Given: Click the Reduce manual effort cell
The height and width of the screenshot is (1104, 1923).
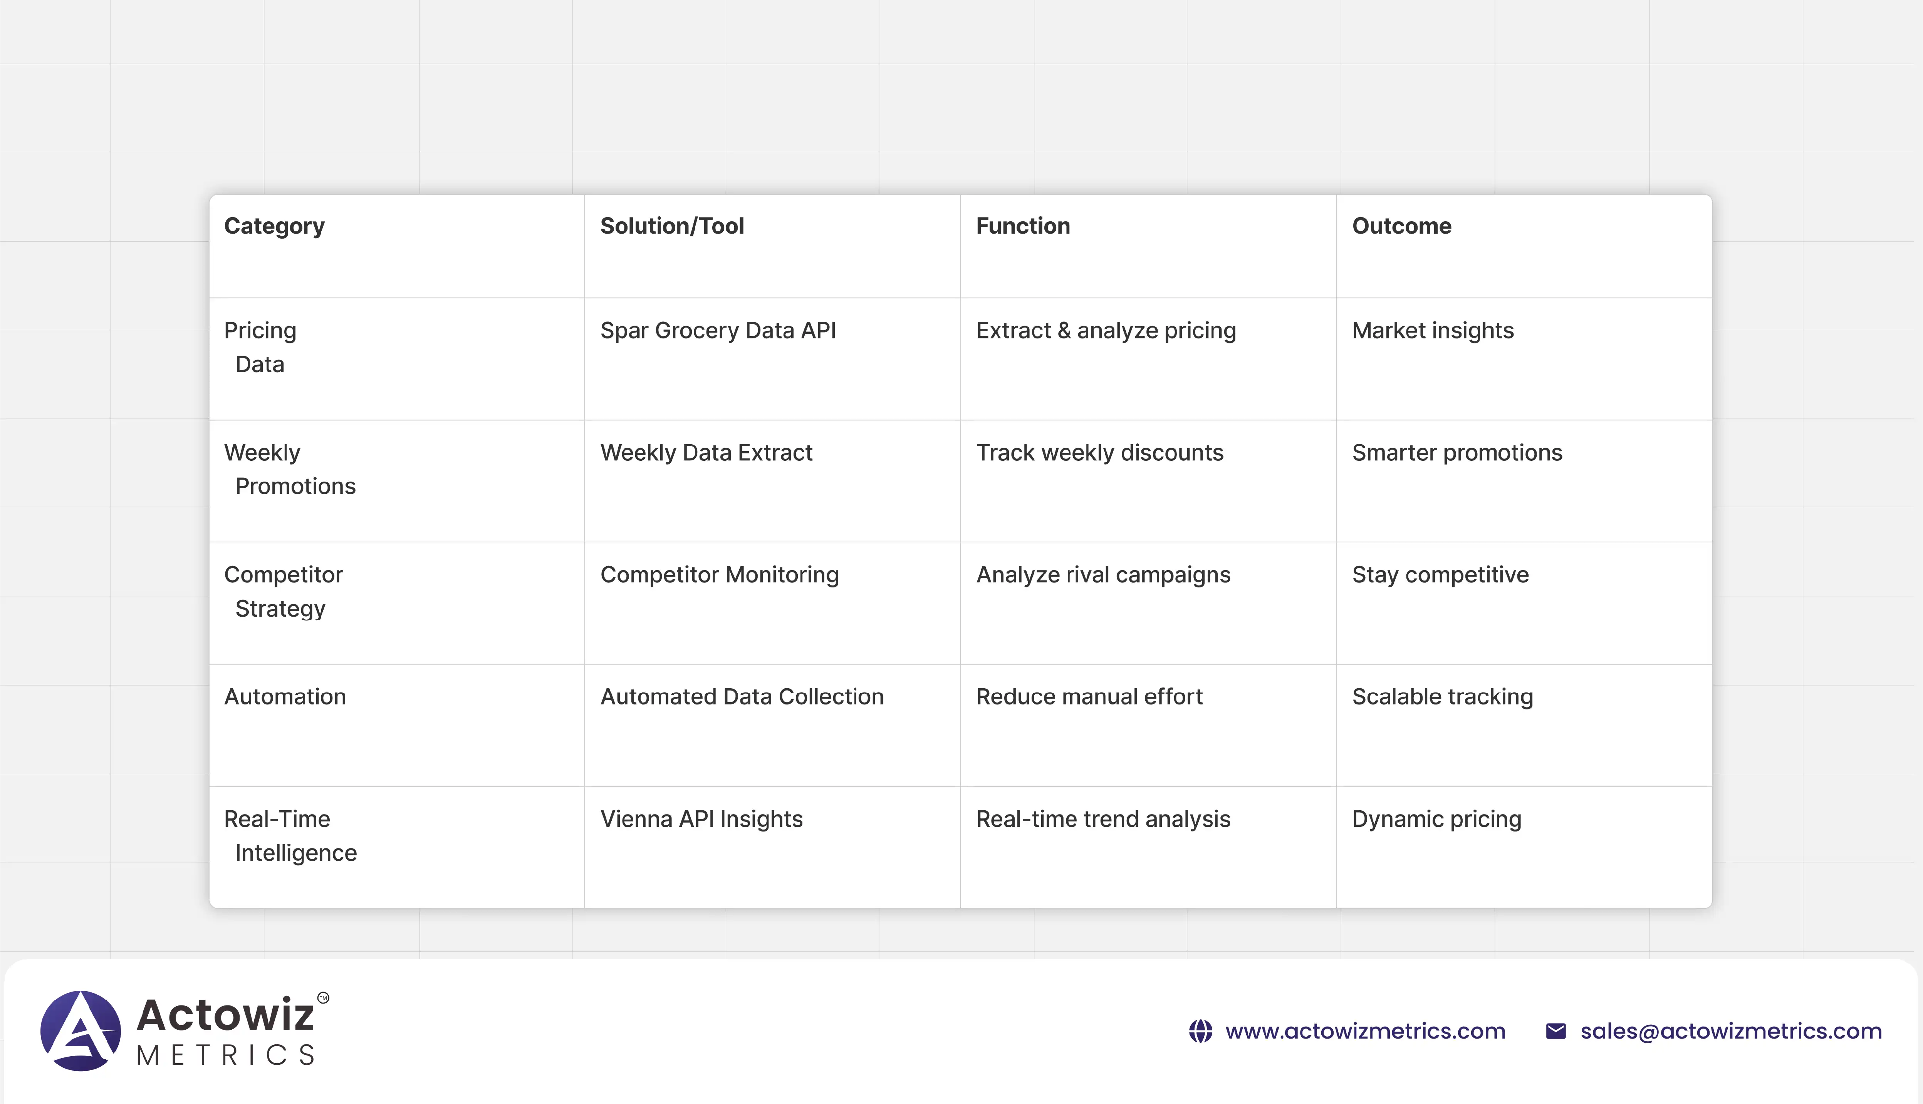Looking at the screenshot, I should (1089, 697).
